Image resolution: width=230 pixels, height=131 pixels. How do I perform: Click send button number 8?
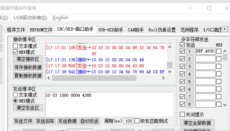click(190, 104)
